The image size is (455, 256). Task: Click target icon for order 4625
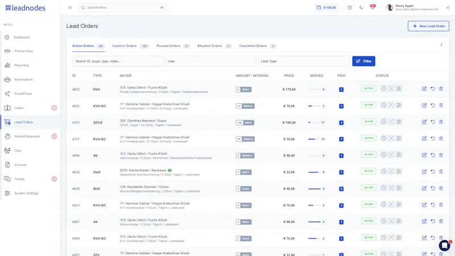click(391, 188)
